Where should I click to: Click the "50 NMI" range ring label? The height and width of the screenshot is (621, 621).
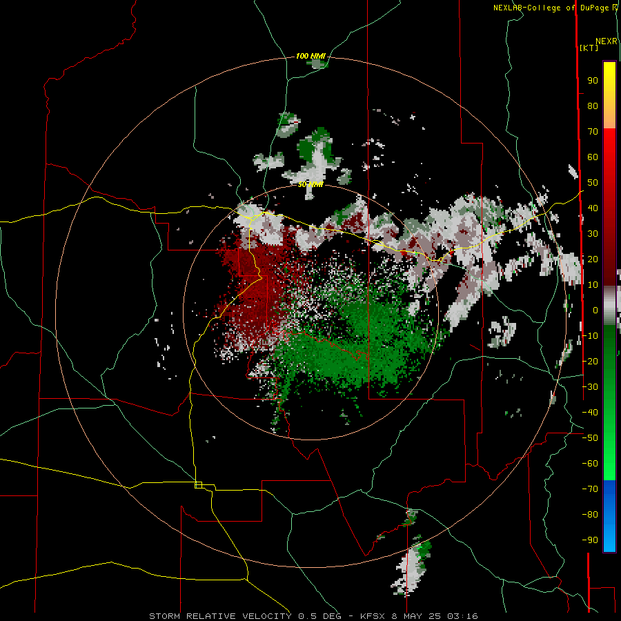(x=310, y=184)
